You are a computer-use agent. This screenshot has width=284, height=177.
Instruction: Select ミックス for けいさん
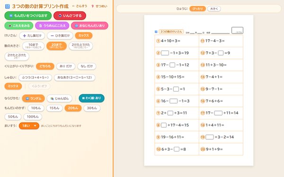coord(84,35)
